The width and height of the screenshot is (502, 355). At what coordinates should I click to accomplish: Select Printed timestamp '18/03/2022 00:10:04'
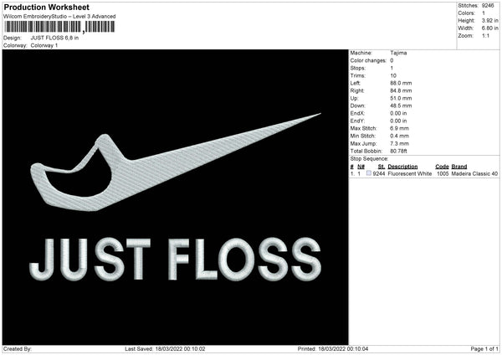(x=343, y=349)
